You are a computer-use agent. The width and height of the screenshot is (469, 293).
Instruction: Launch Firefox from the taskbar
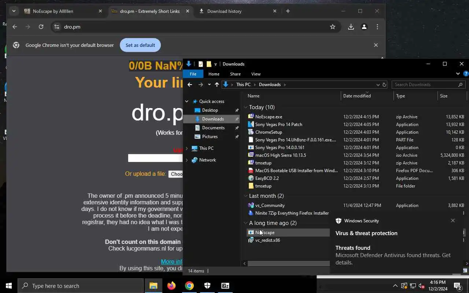coord(171,286)
